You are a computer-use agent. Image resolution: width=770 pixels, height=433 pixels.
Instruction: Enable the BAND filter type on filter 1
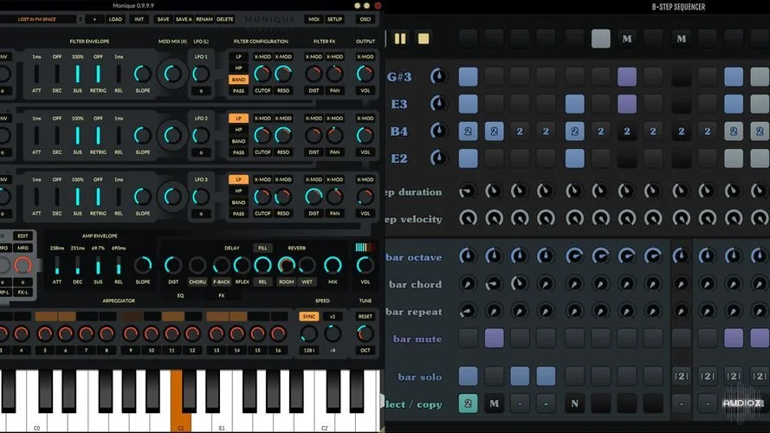point(238,79)
